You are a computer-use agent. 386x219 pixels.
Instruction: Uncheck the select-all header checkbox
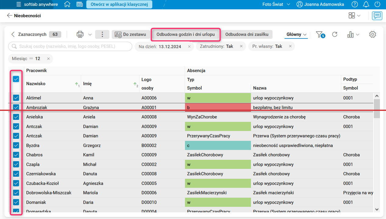point(16,79)
